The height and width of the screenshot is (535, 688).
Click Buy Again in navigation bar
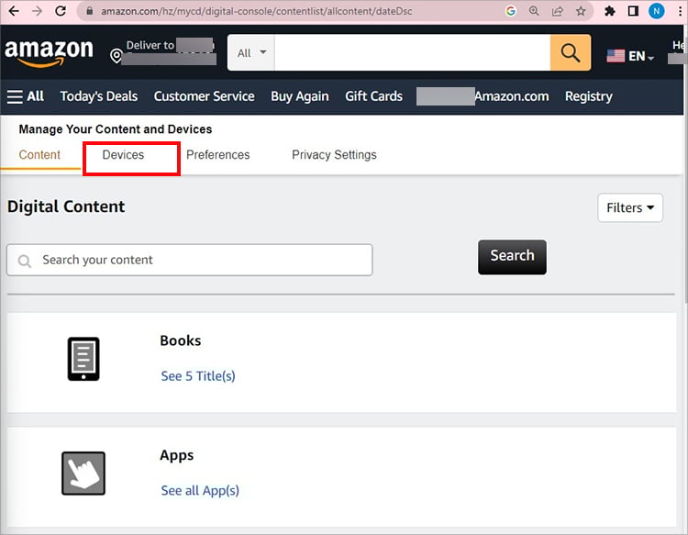coord(300,96)
